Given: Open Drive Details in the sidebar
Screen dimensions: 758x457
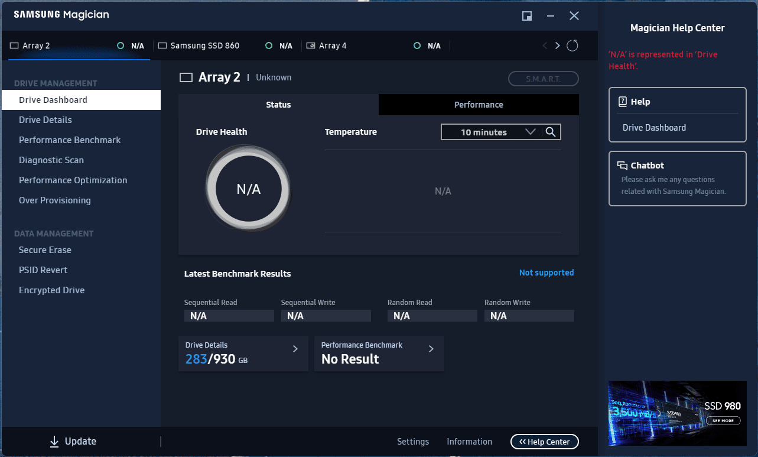Looking at the screenshot, I should click(x=81, y=120).
